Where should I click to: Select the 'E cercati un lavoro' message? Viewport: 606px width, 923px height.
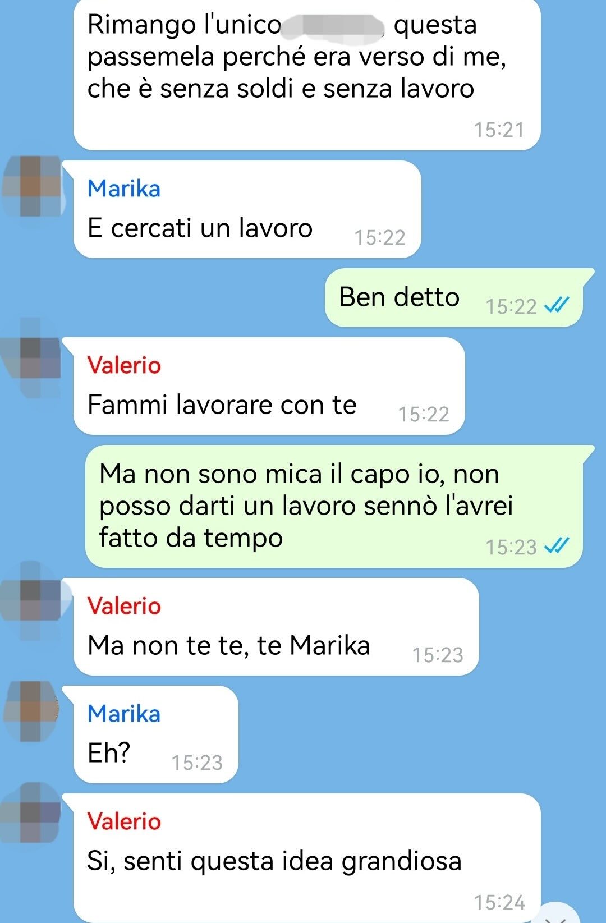(247, 209)
